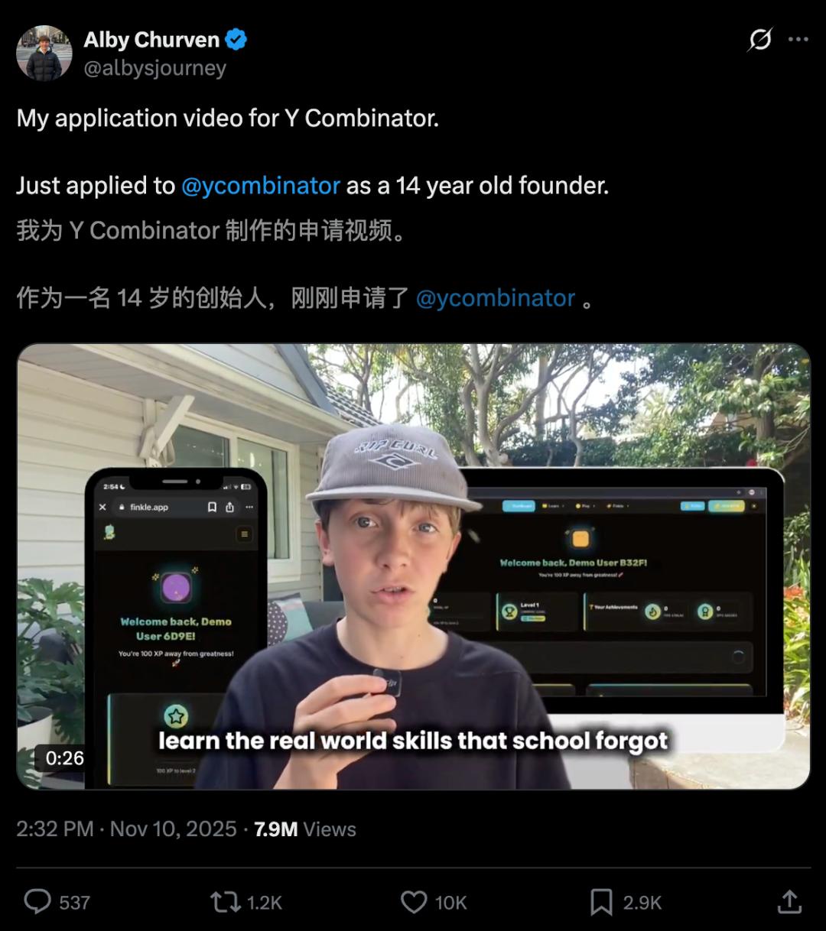Click the @albysjourney handle

[x=155, y=68]
